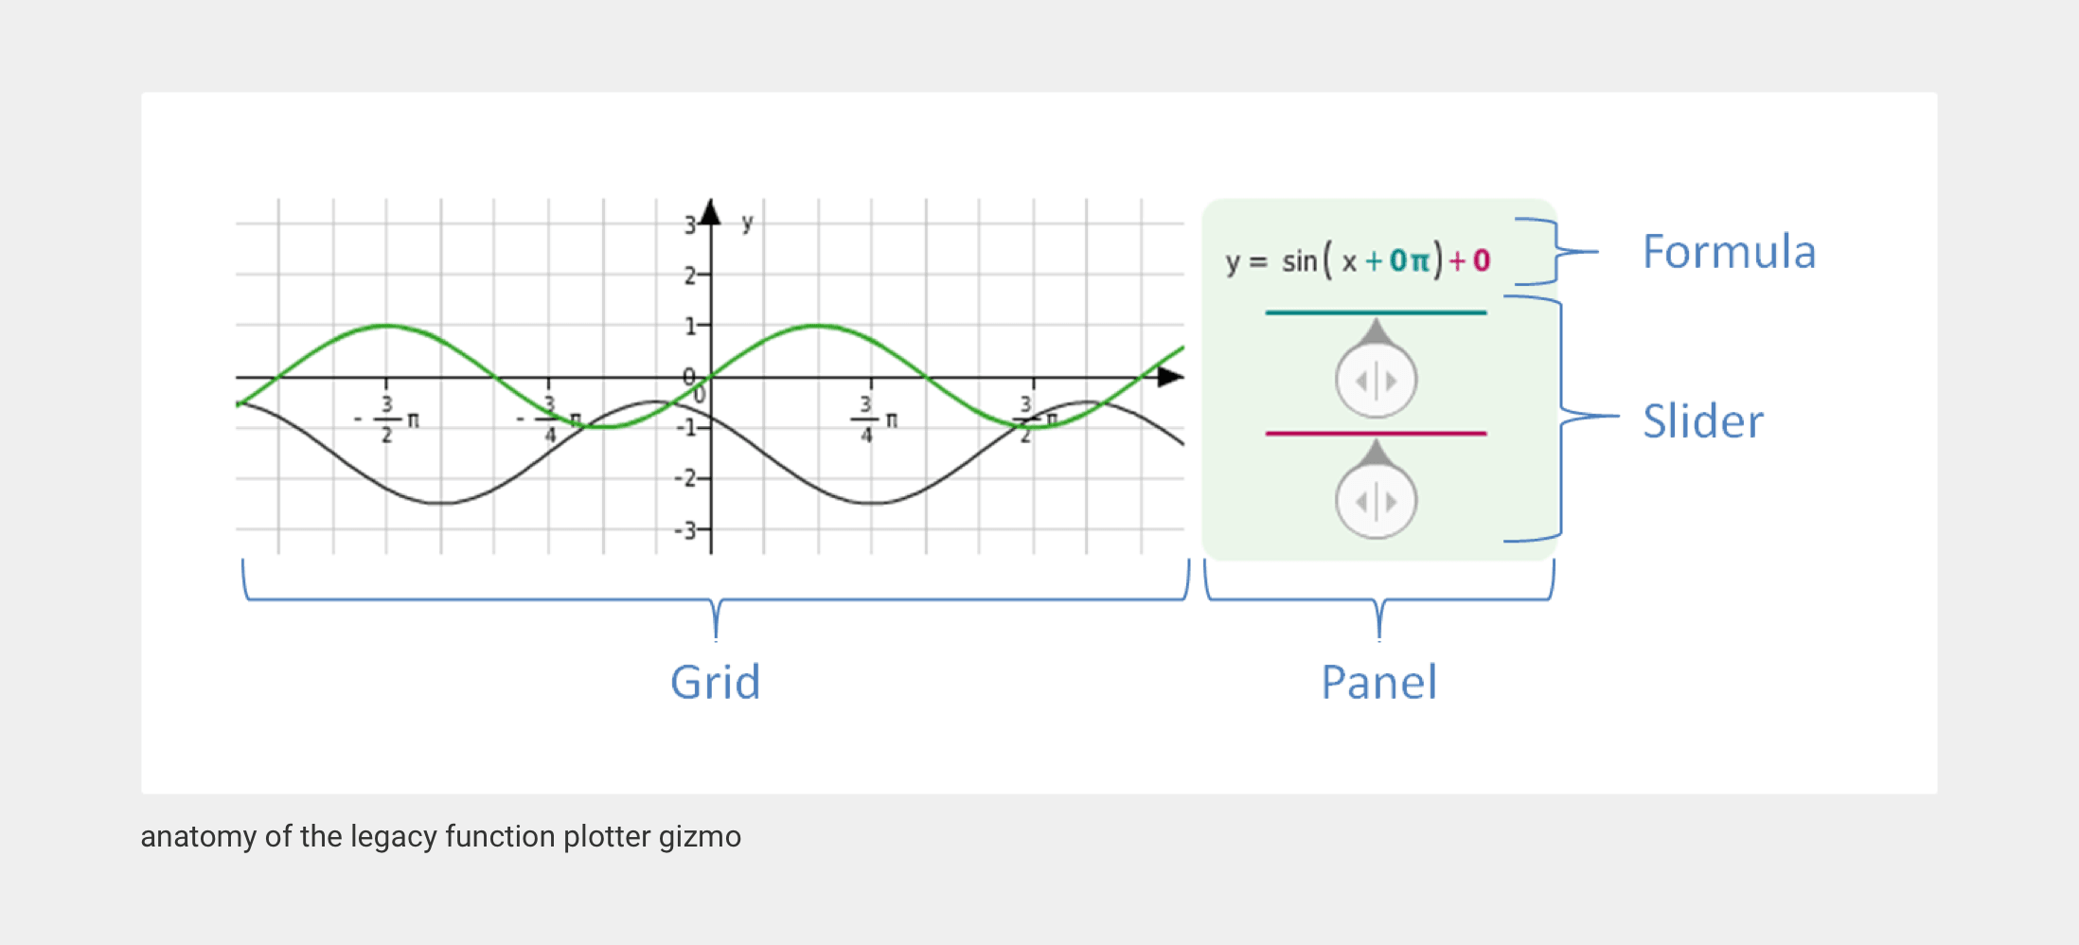Click the blue 'Formula' annotation label
The width and height of the screenshot is (2079, 945).
[x=1729, y=252]
